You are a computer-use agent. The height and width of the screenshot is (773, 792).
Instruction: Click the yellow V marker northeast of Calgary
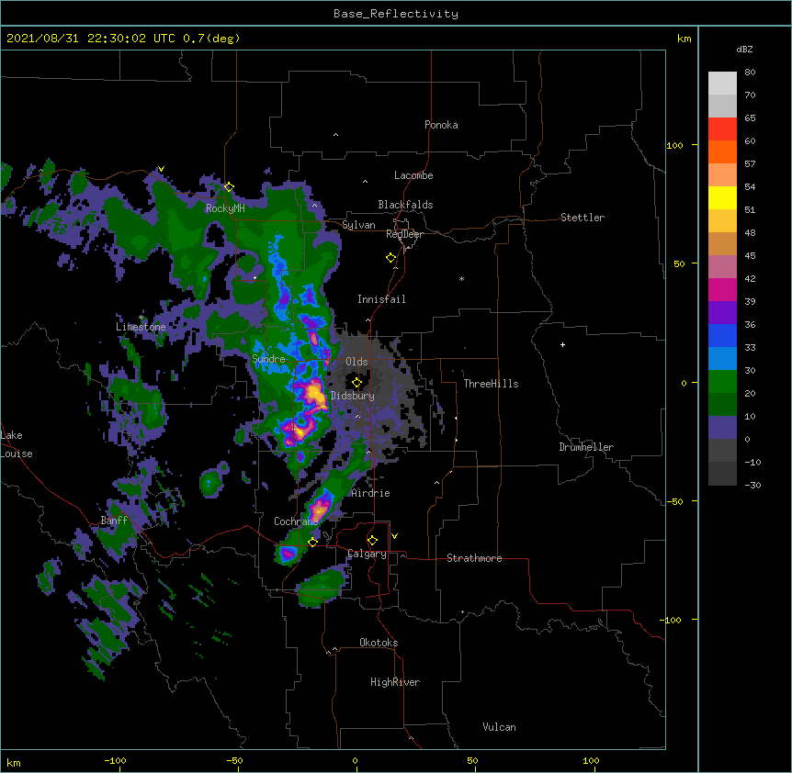(394, 536)
